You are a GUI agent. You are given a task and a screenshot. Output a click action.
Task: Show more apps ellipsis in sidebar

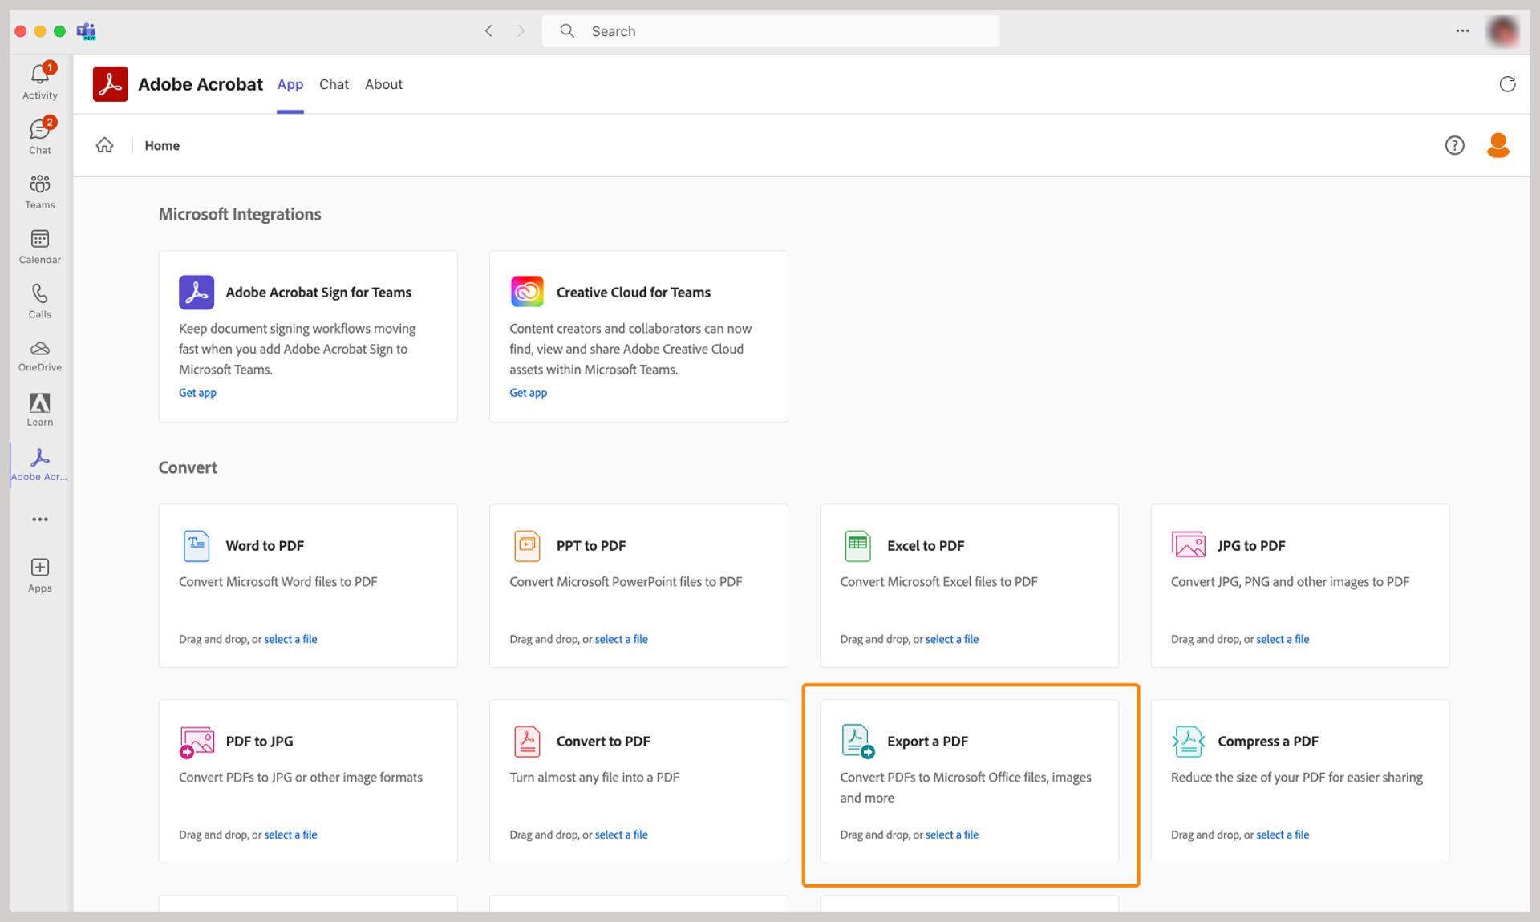click(x=40, y=520)
